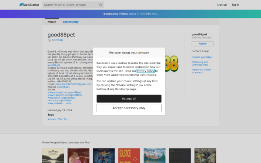This screenshot has height=163, width=261.
Task: Switch to the community tab
Action: [70, 22]
